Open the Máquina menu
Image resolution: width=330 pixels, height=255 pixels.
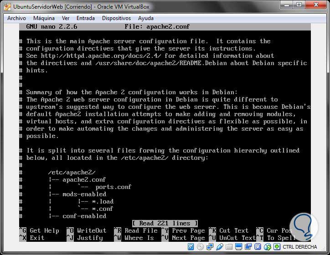[x=44, y=18]
